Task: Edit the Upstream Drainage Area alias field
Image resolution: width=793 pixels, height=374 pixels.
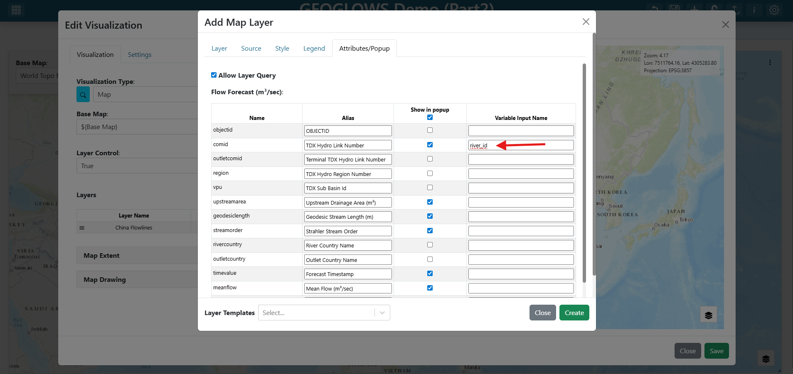Action: point(348,203)
